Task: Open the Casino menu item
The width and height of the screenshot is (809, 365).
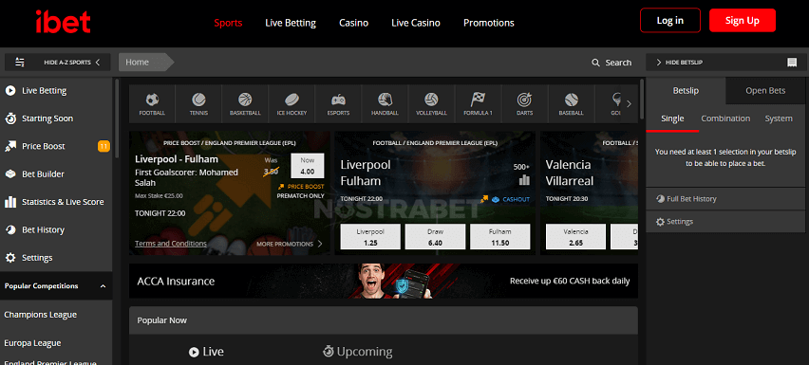Action: pos(353,23)
